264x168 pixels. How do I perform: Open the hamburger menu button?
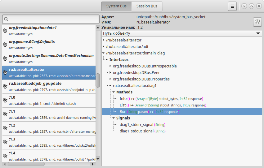coord(232,6)
